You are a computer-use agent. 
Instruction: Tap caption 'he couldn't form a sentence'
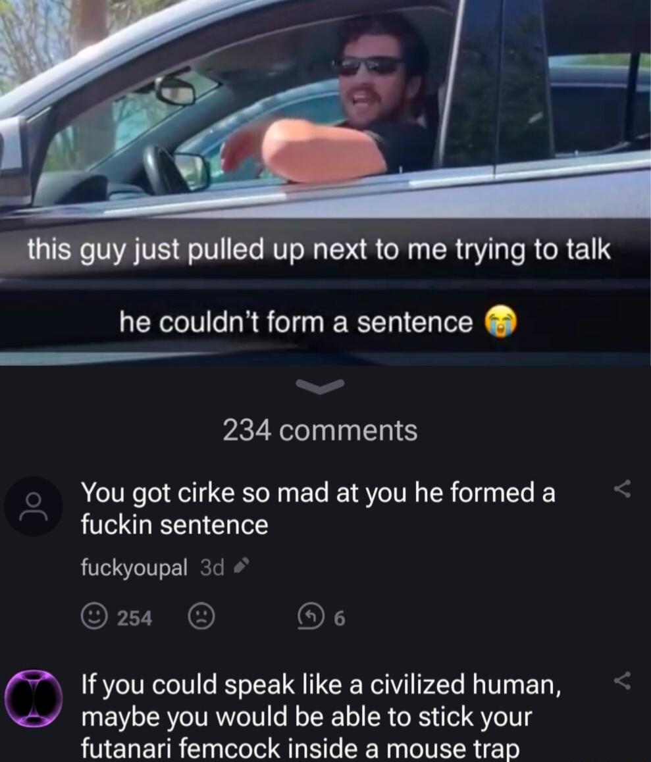point(296,322)
